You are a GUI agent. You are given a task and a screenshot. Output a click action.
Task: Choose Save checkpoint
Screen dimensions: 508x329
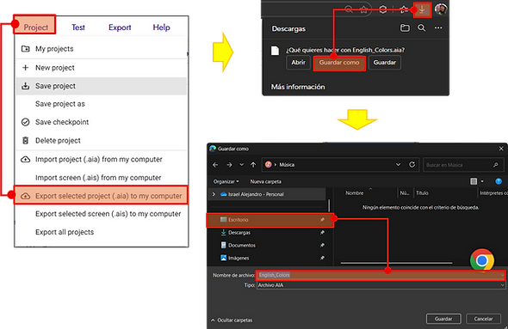tap(102, 122)
